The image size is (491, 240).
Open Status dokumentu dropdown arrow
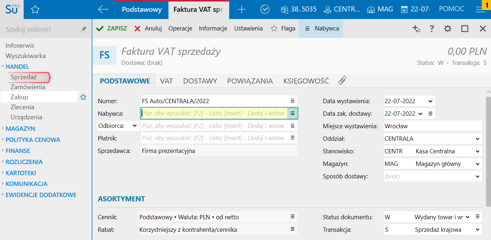click(468, 216)
